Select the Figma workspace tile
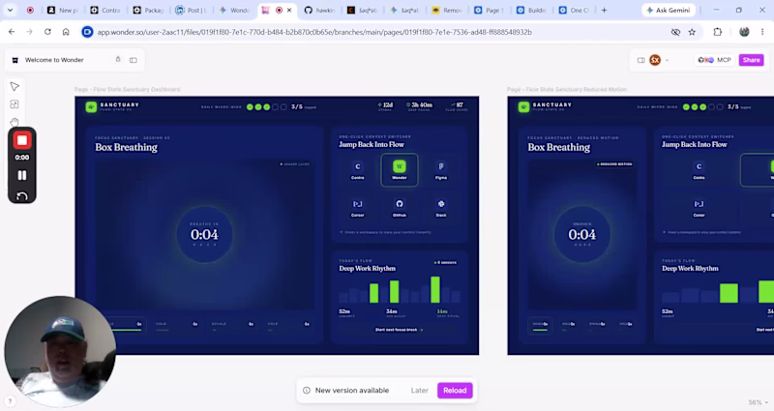The height and width of the screenshot is (411, 774). point(441,170)
